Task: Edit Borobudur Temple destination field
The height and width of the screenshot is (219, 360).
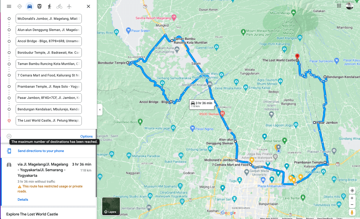Action: click(49, 53)
